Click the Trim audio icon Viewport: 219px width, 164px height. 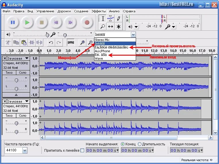coord(32,42)
